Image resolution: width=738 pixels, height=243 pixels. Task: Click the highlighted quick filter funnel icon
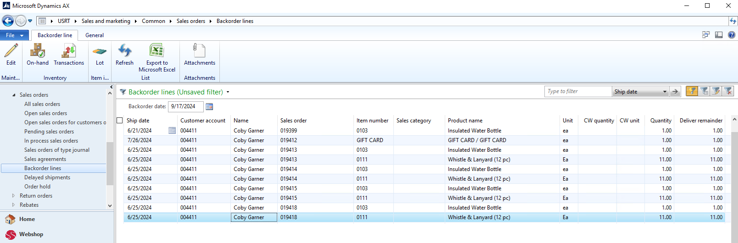692,91
